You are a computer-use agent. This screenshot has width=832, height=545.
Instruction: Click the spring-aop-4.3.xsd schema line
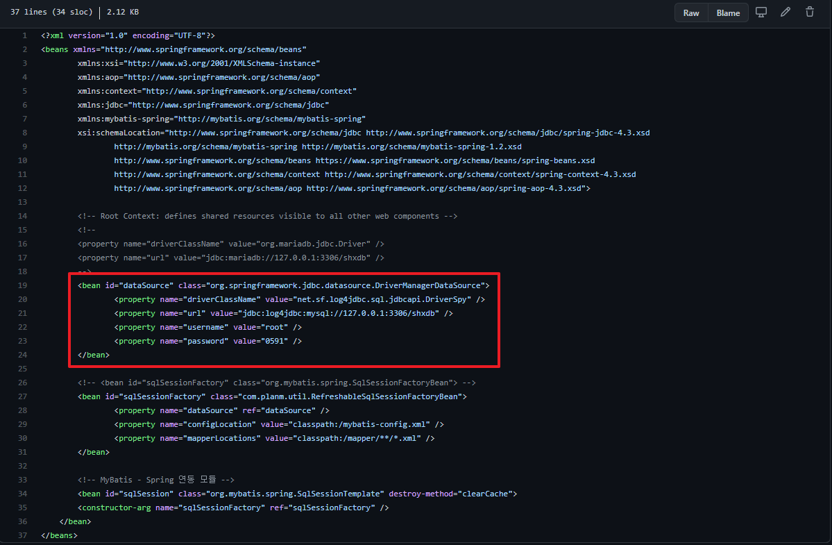pos(353,188)
